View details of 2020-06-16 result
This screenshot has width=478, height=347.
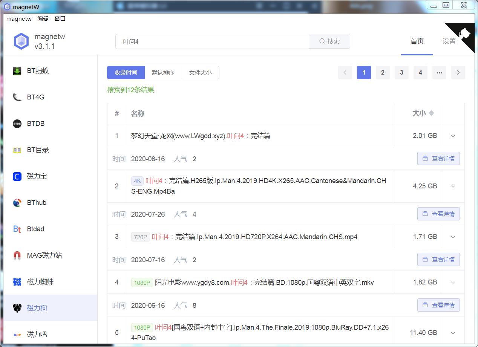tap(438, 305)
